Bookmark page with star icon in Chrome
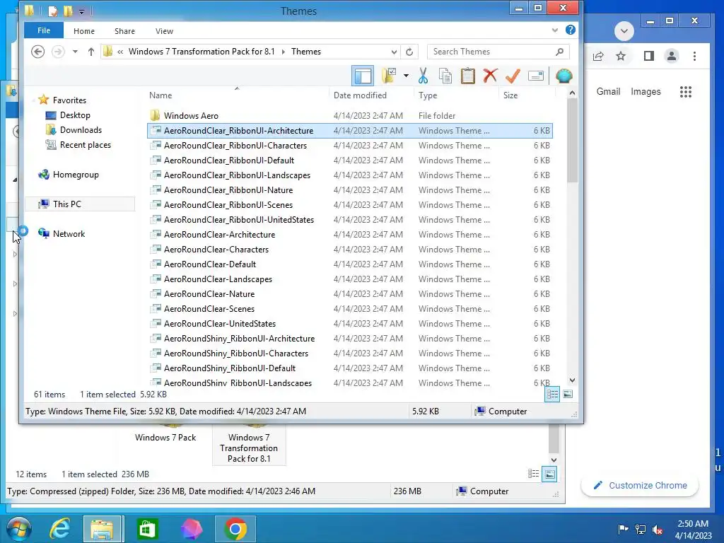 pyautogui.click(x=621, y=56)
